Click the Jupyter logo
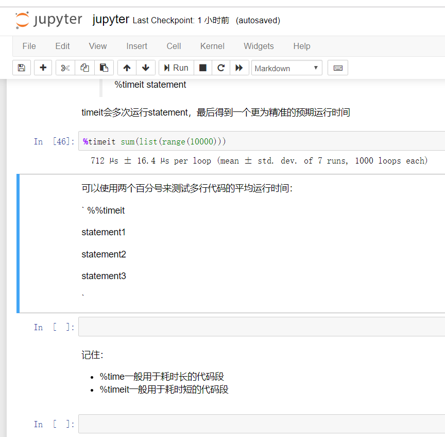Image resolution: width=445 pixels, height=437 pixels. tap(49, 20)
